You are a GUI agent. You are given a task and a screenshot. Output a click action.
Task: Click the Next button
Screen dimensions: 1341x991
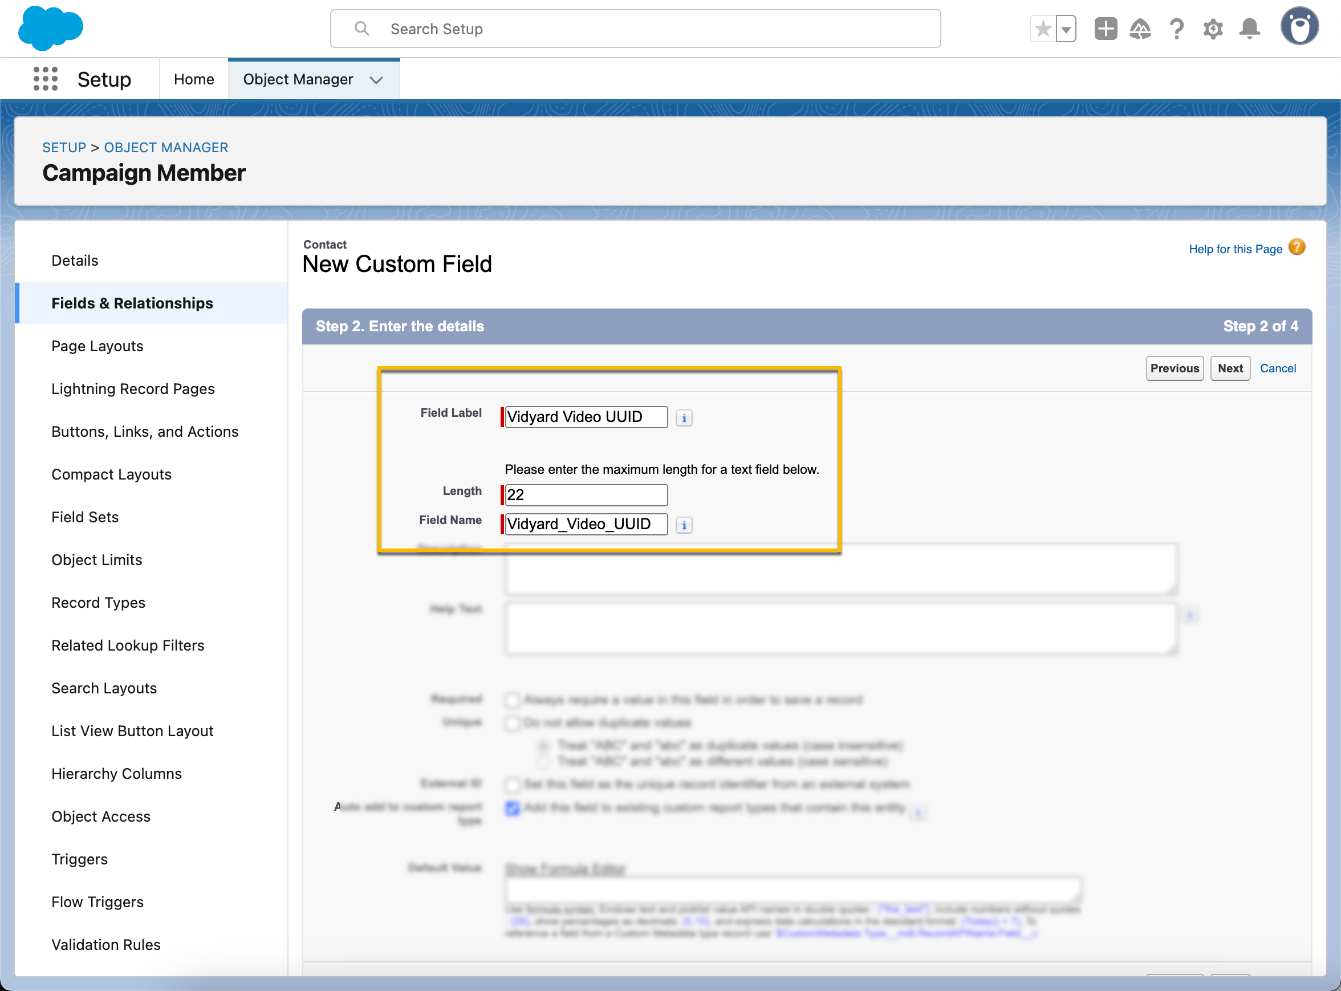(1230, 368)
